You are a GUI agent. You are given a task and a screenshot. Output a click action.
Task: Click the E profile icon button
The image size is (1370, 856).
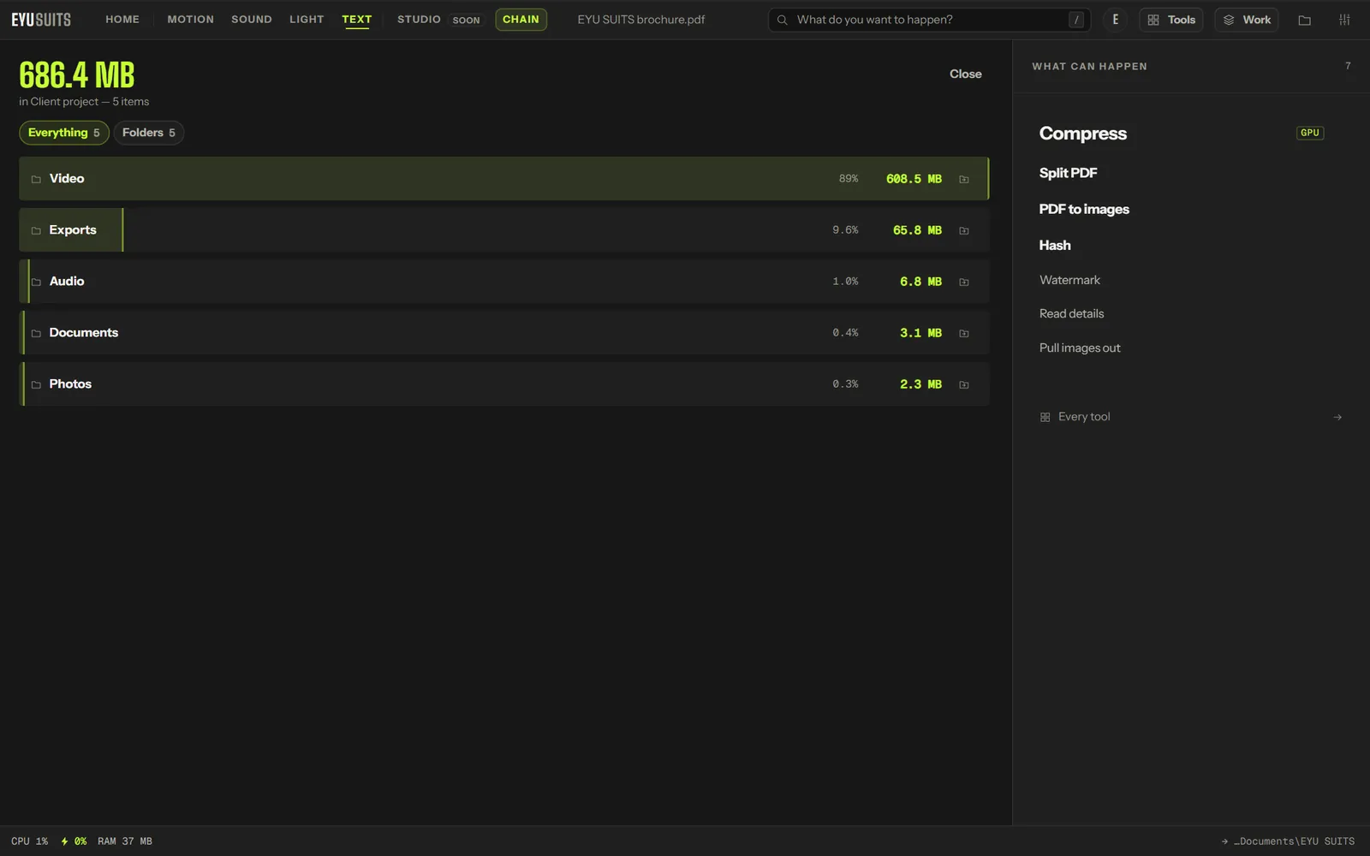(1115, 20)
